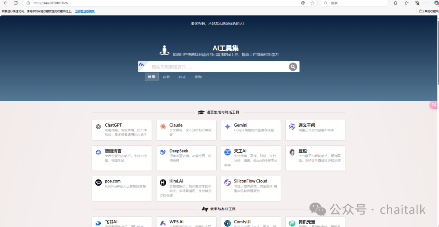The image size is (439, 227).
Task: Click the WPS AI logo icon
Action: click(163, 223)
